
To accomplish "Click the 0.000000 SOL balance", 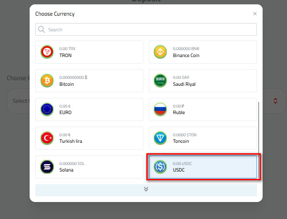I will [72, 164].
